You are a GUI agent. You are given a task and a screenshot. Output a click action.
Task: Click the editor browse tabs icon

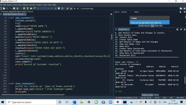click(x=1, y=14)
